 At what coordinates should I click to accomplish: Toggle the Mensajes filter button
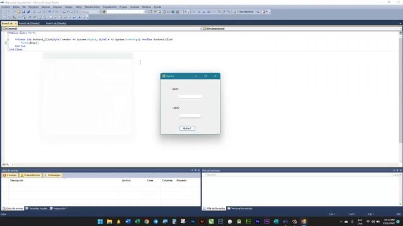[52, 175]
